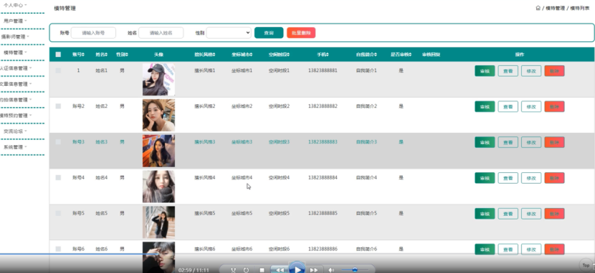
Task: Play the video with the blue play button
Action: 297,269
